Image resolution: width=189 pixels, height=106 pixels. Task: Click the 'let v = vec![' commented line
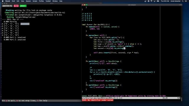[106, 70]
